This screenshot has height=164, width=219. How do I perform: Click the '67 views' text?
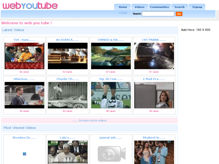[111, 72]
